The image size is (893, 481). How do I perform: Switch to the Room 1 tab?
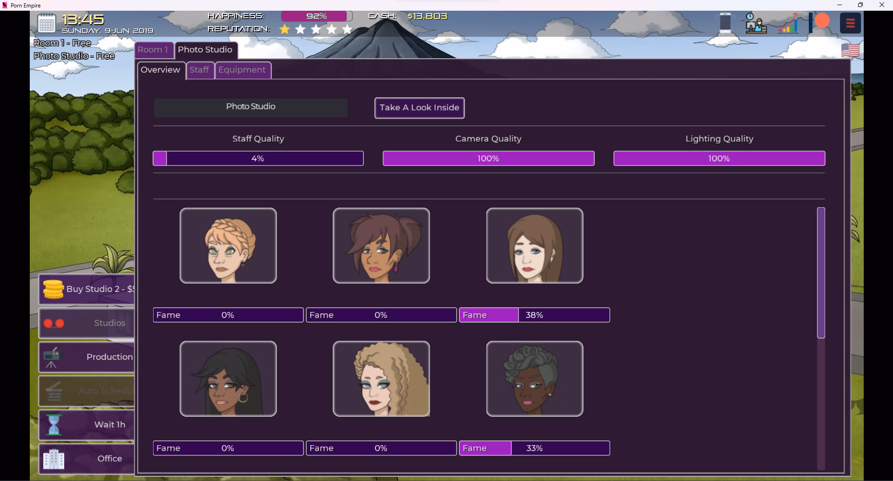[153, 50]
